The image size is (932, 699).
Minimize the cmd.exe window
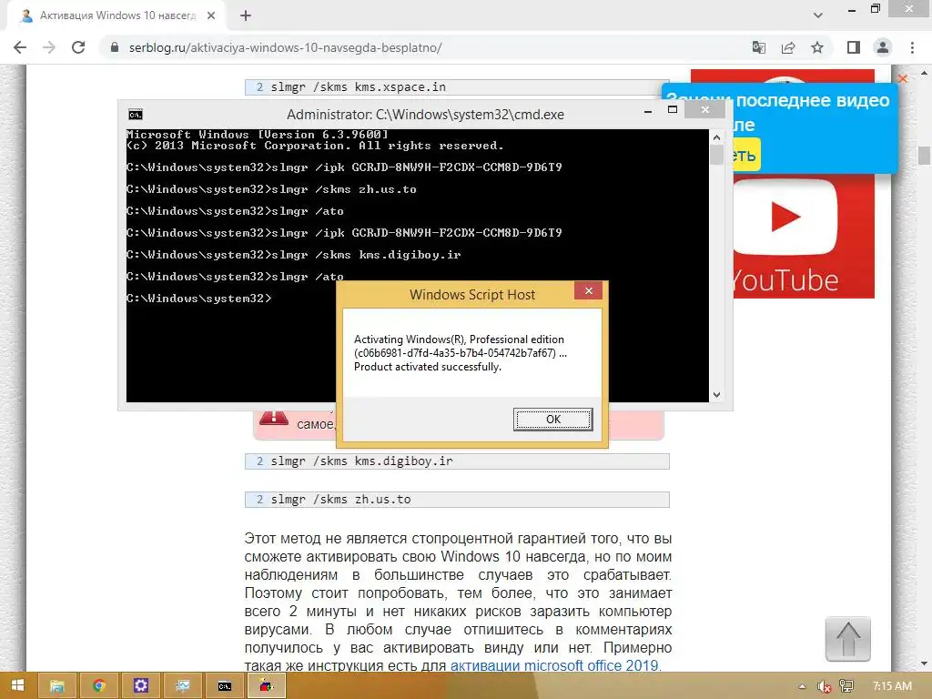[x=648, y=110]
